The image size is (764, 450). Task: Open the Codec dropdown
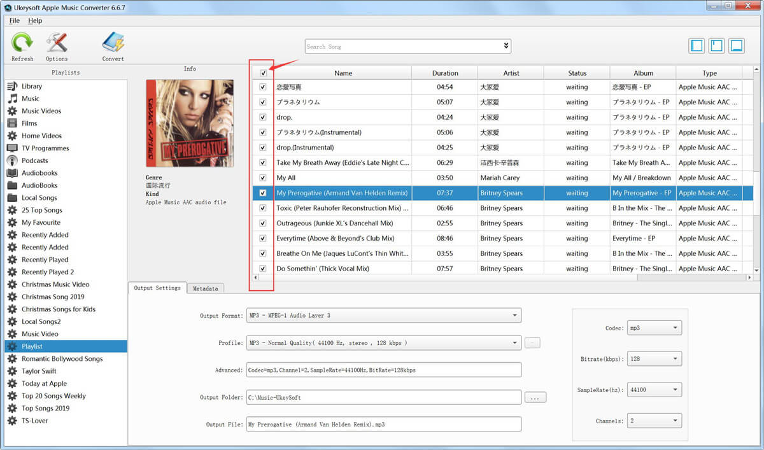click(x=654, y=328)
